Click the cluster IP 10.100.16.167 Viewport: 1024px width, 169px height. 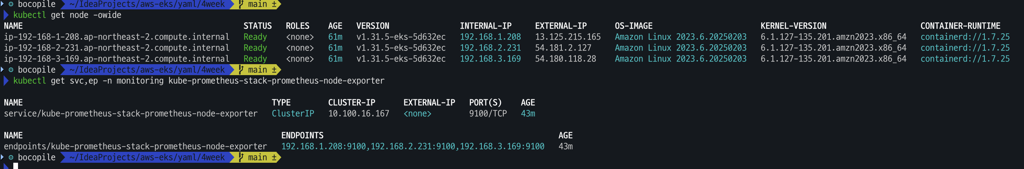point(358,113)
